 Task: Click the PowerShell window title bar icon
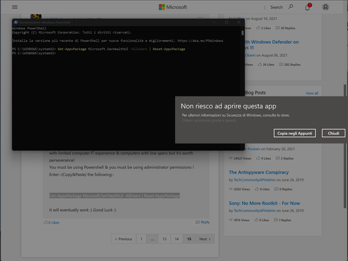pyautogui.click(x=16, y=22)
